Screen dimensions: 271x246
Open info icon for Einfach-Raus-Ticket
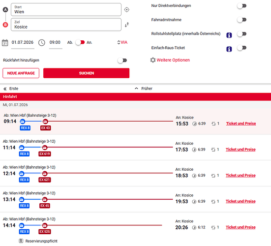(229, 49)
